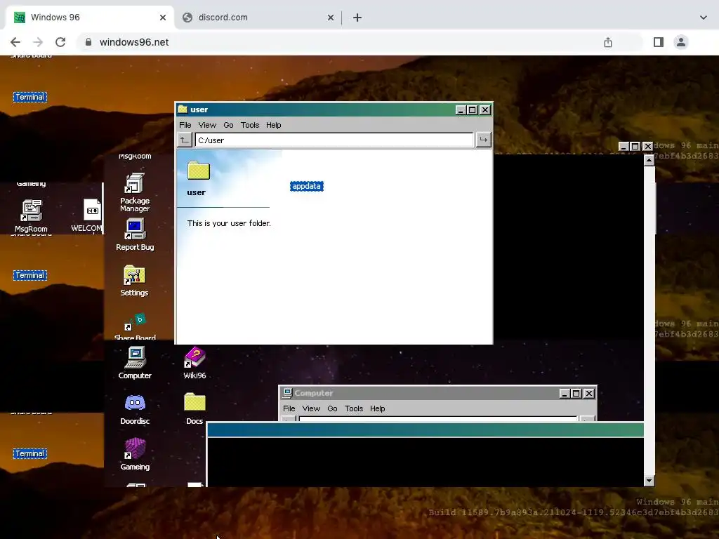Click the Computer window title bar icon
This screenshot has height=539, width=719.
click(x=287, y=393)
